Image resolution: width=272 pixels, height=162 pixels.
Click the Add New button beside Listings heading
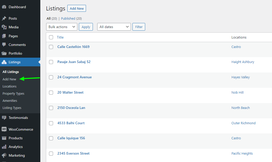click(77, 8)
